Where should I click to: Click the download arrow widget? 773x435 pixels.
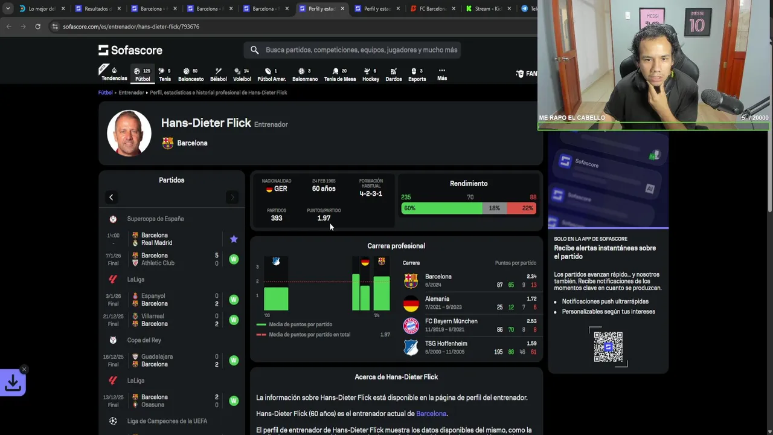[x=13, y=383]
